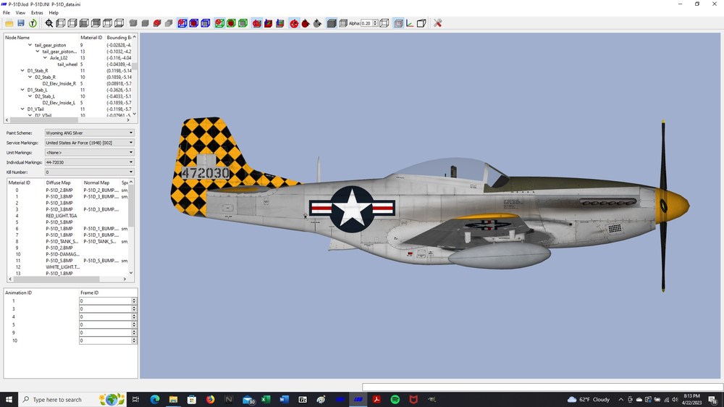Viewport: 724px width, 407px height.
Task: Click the Animation ID column header
Action: (19, 293)
